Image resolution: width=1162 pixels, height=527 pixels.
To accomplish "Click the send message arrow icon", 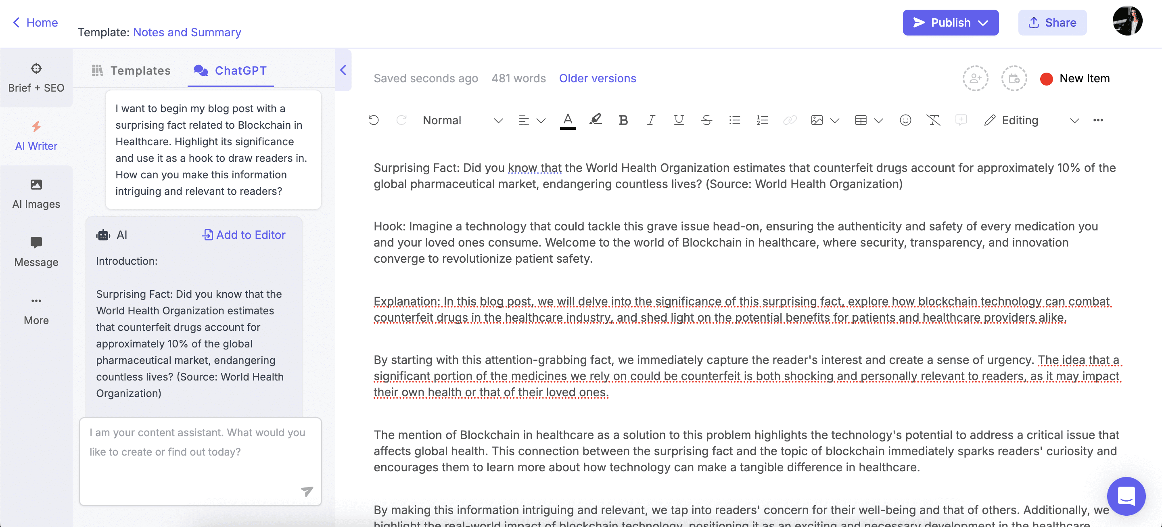I will tap(307, 491).
